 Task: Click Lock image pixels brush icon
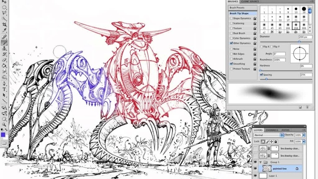267,142
